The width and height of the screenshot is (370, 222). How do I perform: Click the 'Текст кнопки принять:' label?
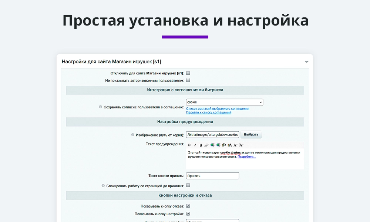pos(166,176)
